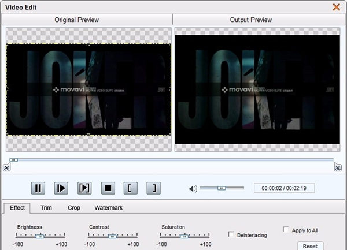The width and height of the screenshot is (347, 250).
Task: Click the Saturation slider handle
Action: click(x=184, y=236)
